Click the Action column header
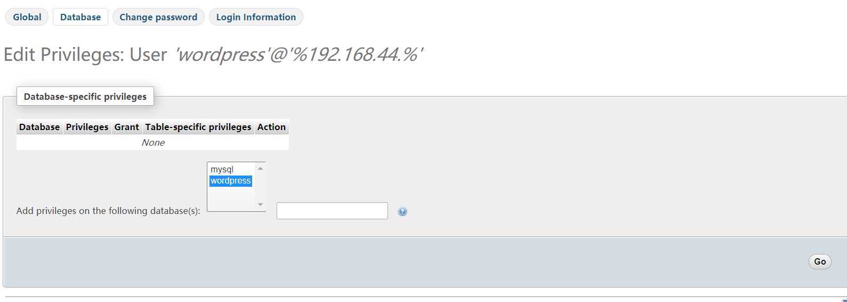This screenshot has height=302, width=847. [271, 127]
